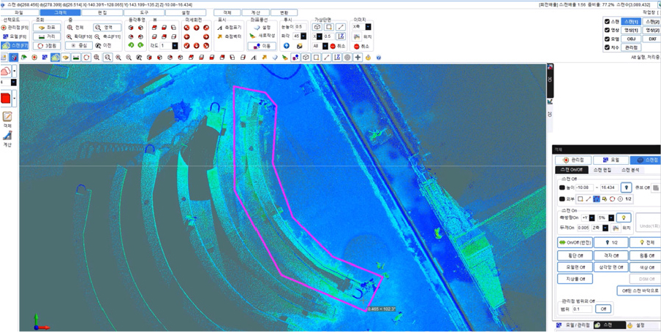Image resolution: width=661 pixels, height=332 pixels.
Task: Click the rotate-left red arrow in 미세회전
Action: (186, 36)
